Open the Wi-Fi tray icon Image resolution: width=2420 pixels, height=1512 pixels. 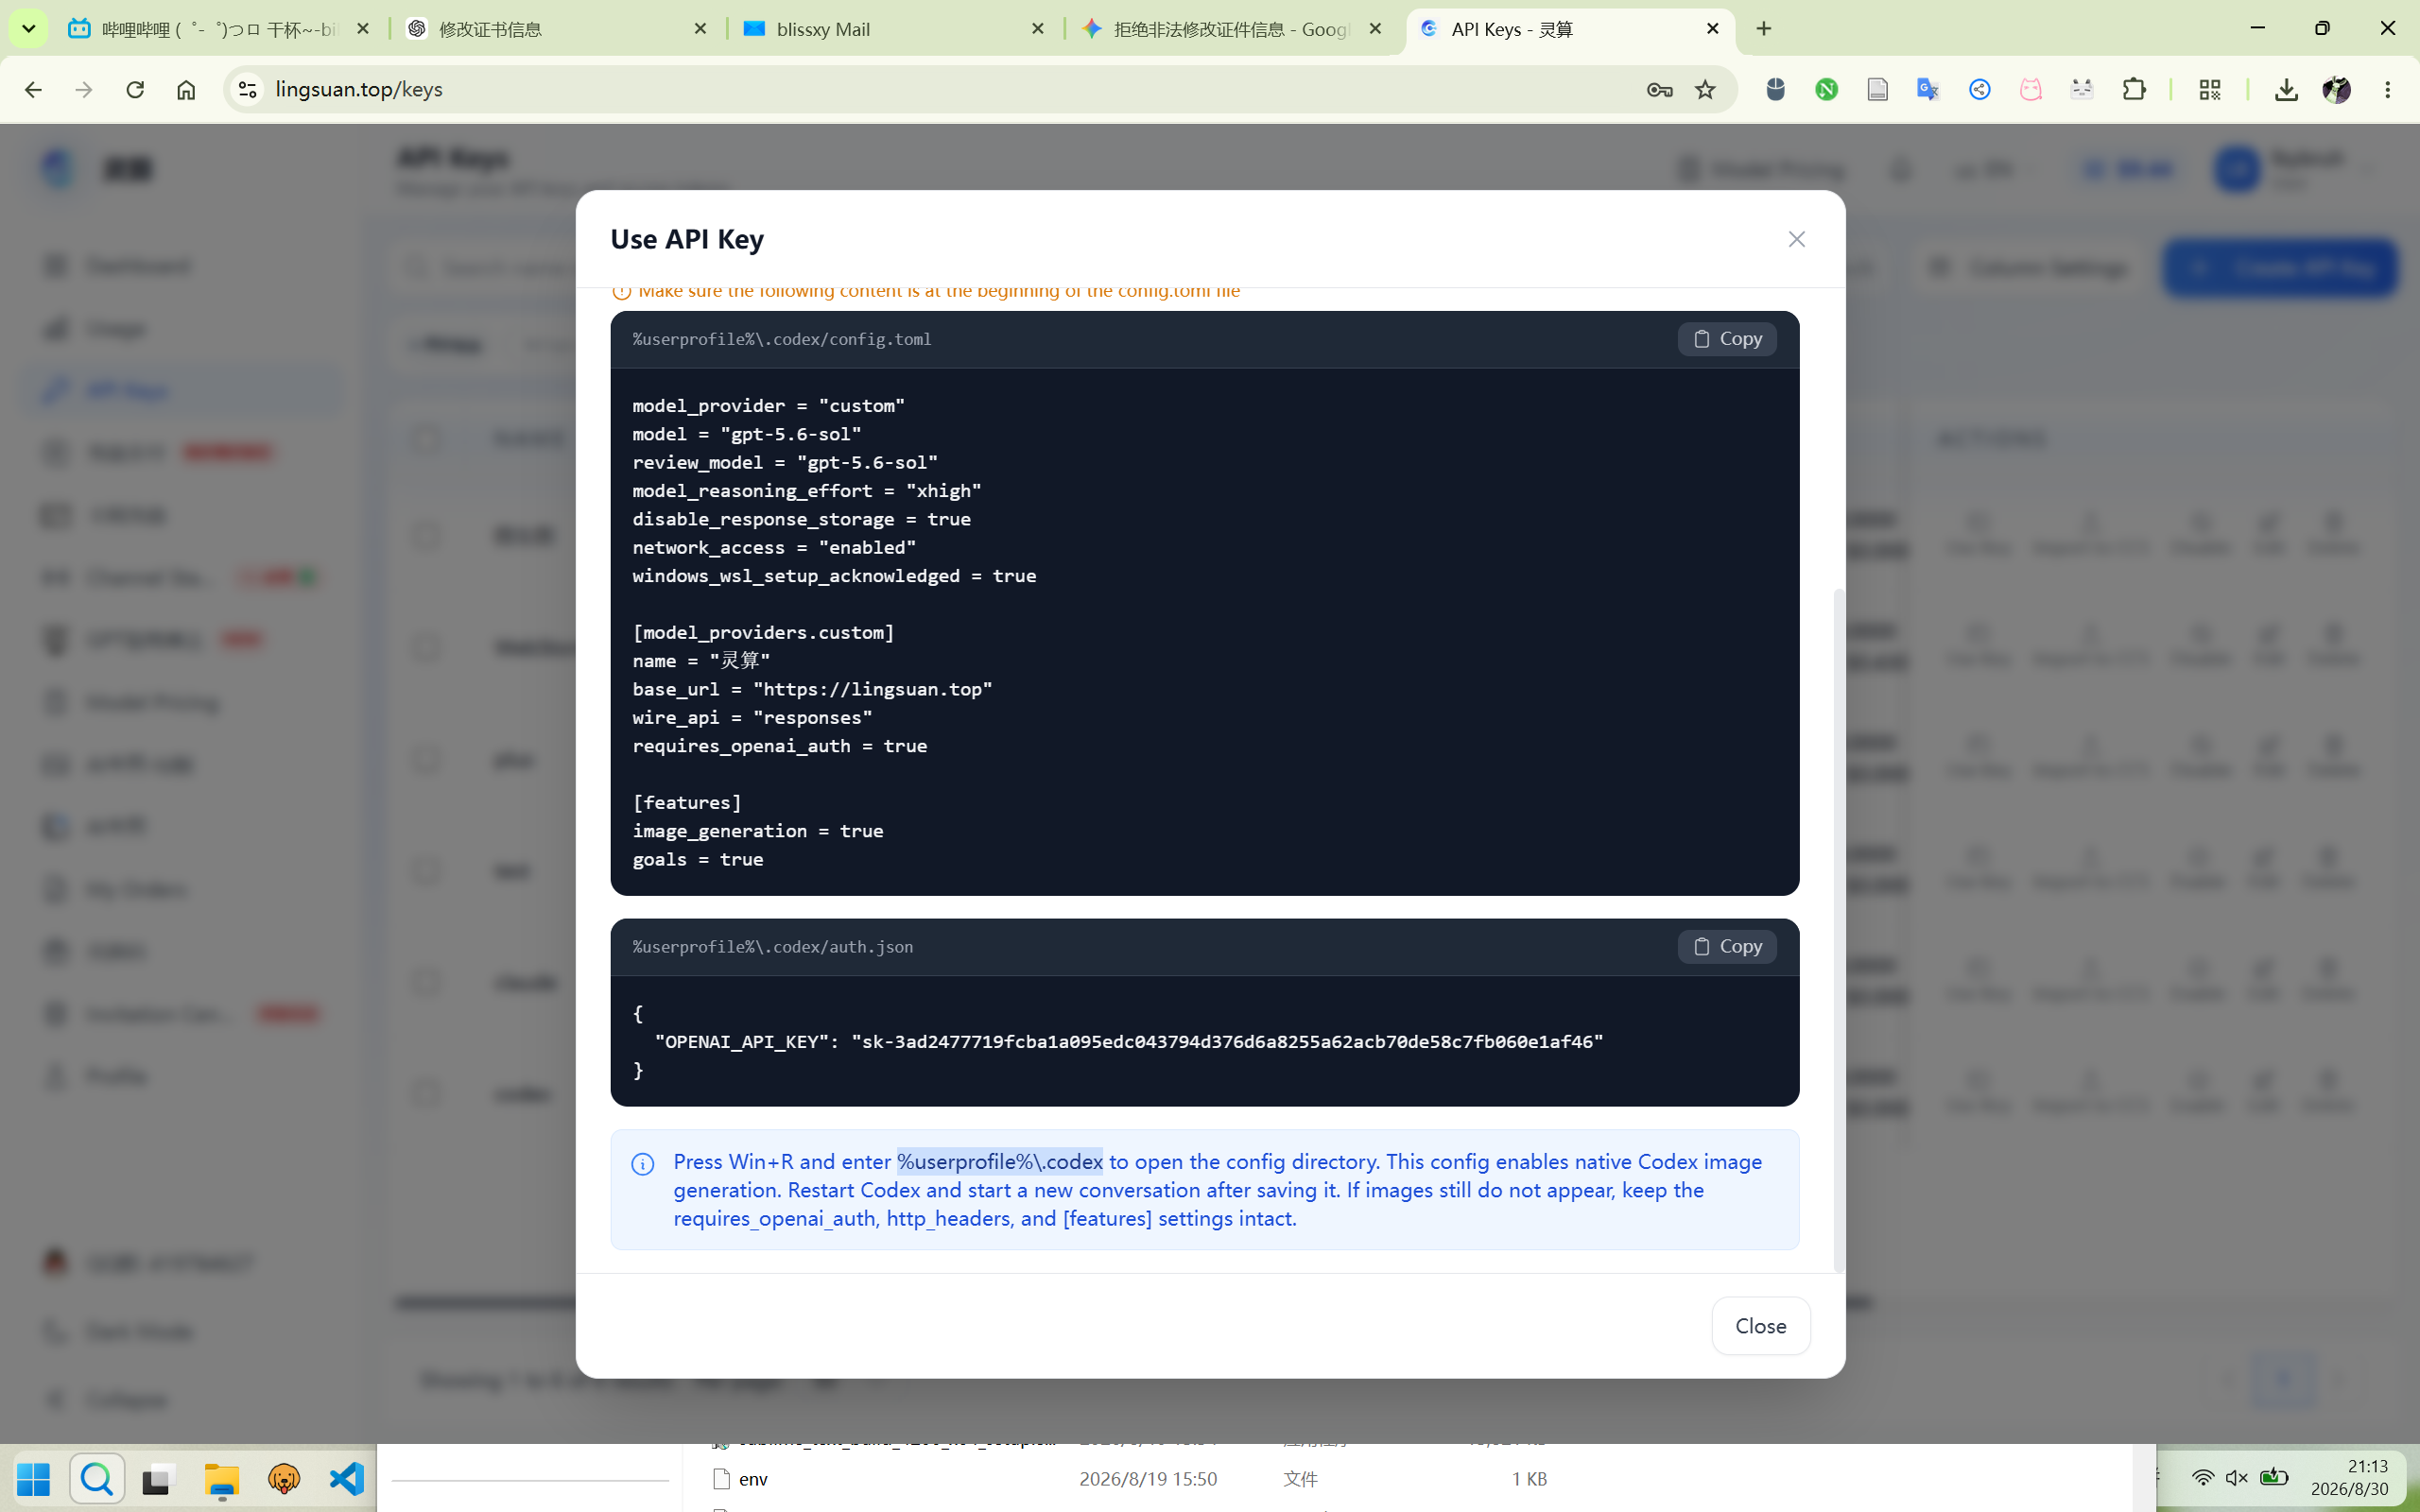point(2202,1478)
